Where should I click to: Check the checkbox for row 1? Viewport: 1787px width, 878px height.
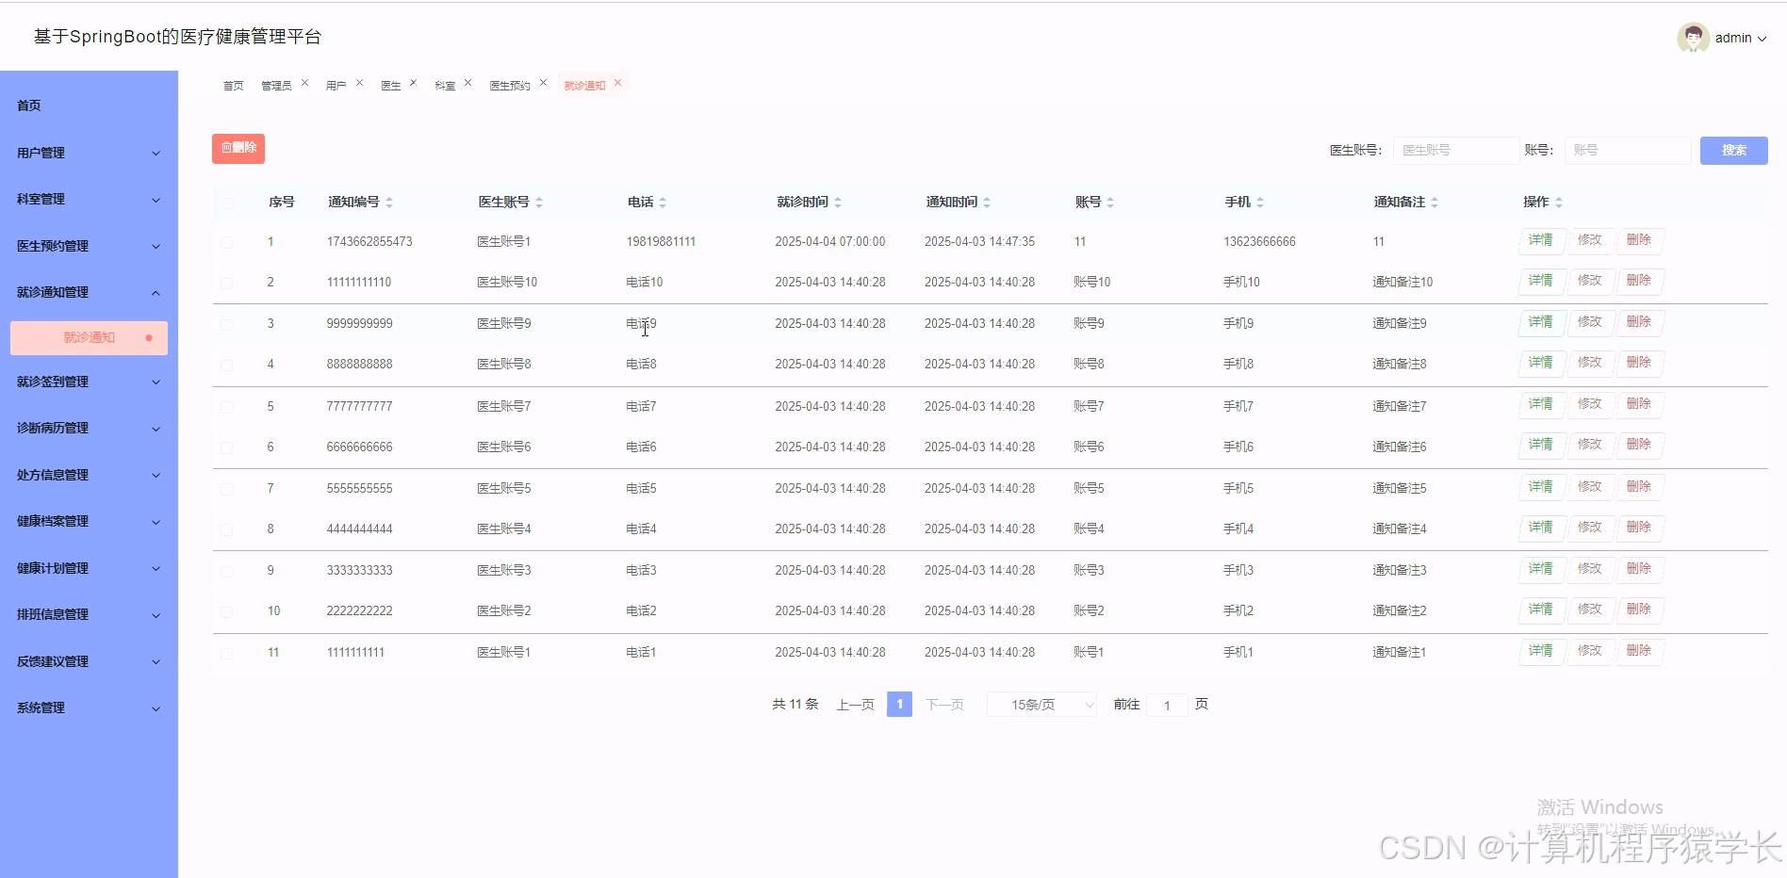click(227, 241)
